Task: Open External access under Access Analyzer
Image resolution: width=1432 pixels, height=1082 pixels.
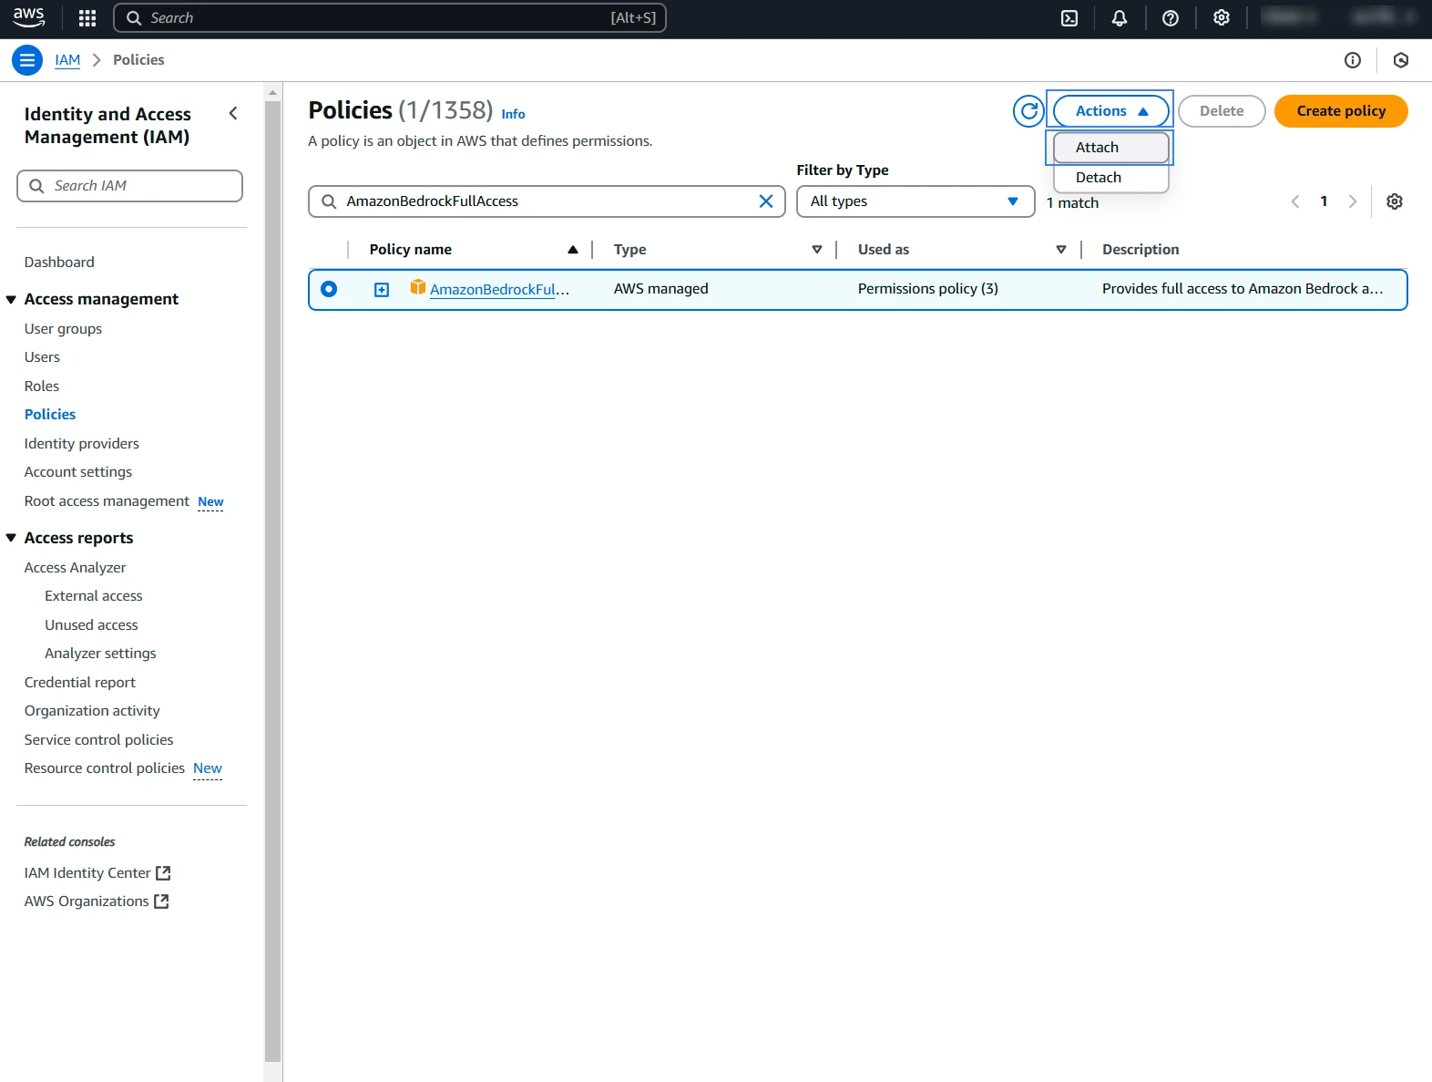Action: (x=94, y=596)
